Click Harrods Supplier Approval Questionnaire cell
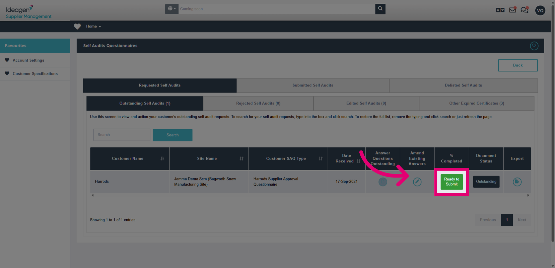 pos(288,182)
